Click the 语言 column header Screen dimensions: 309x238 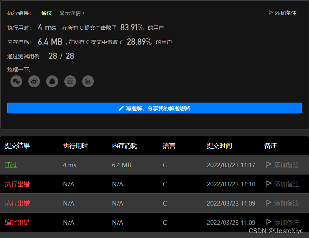pyautogui.click(x=169, y=146)
